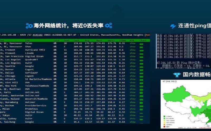Click the MTR column header
This screenshot has height=131, width=211.
132,40
